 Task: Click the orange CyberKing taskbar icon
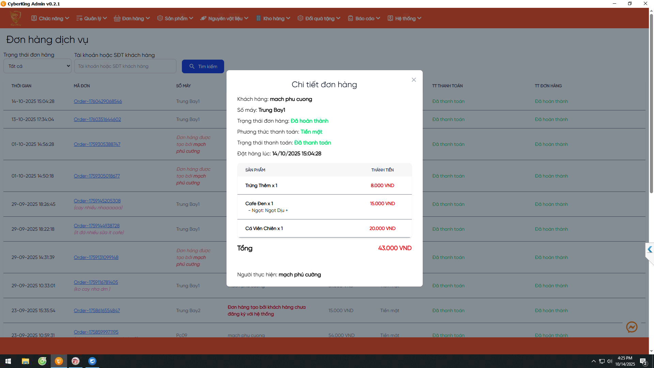pos(59,361)
